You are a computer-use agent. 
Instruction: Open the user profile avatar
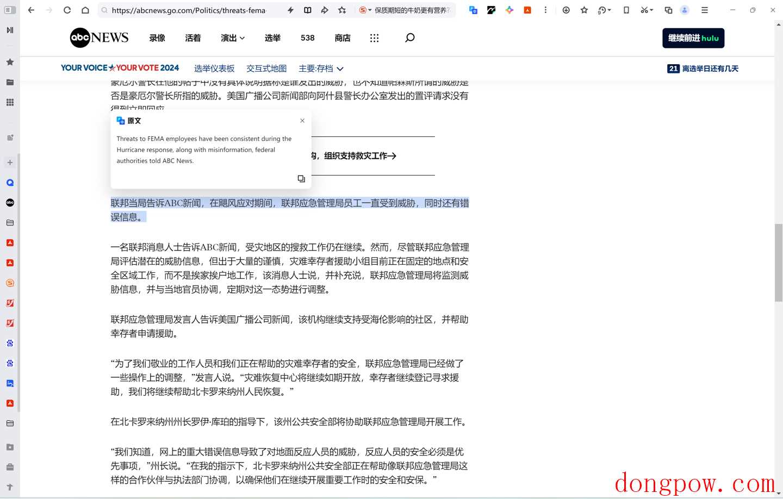[x=685, y=10]
